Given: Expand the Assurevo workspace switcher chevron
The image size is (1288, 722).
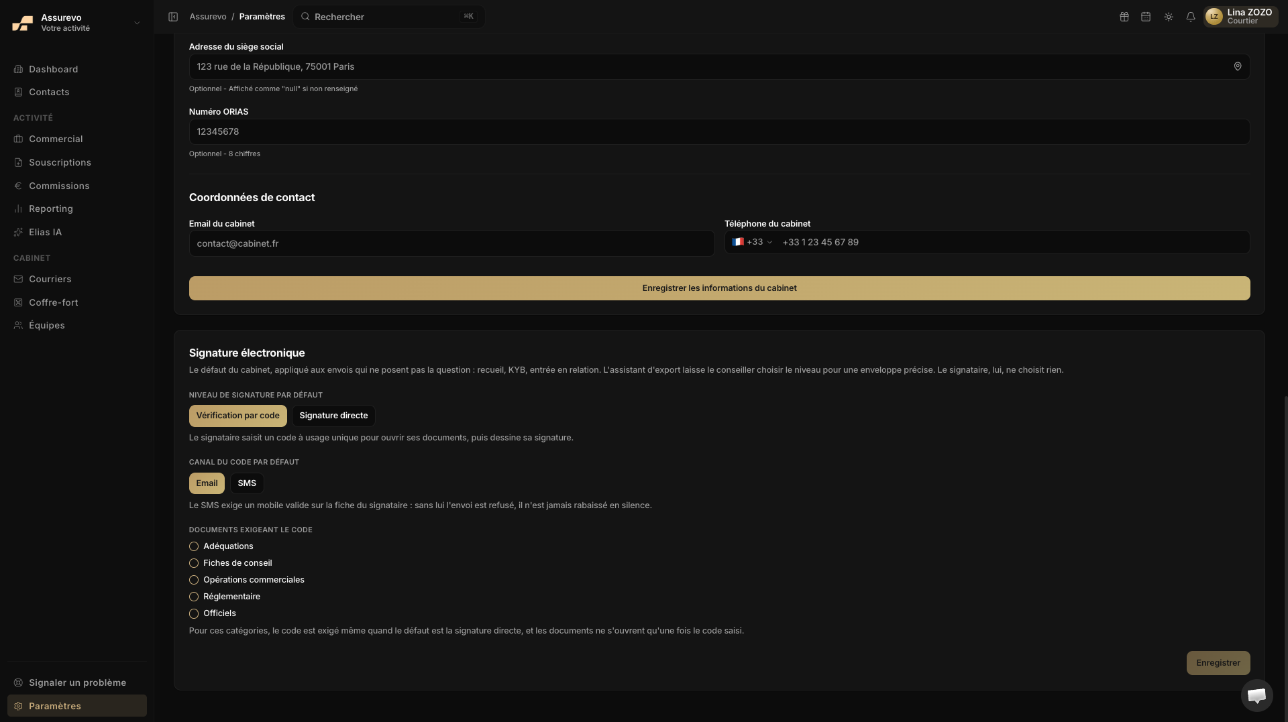Looking at the screenshot, I should pyautogui.click(x=137, y=23).
